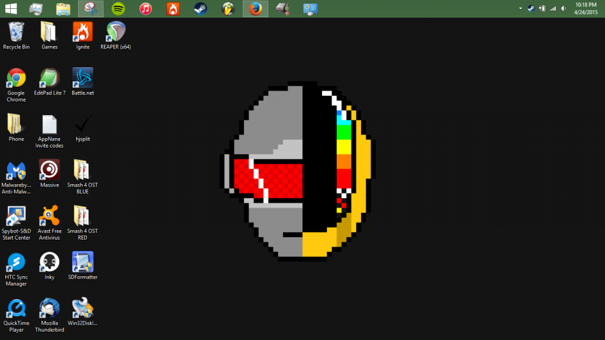This screenshot has width=605, height=340.
Task: Click the network signal tray icon
Action: pos(553,9)
